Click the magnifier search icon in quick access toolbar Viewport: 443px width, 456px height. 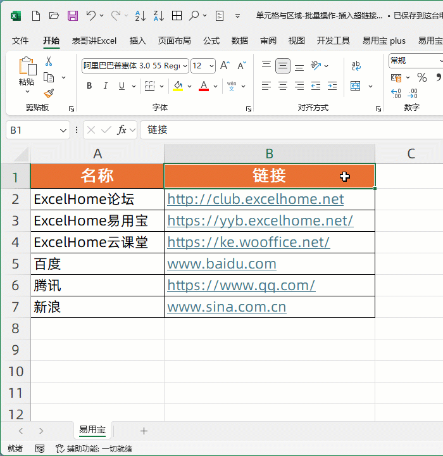[194, 16]
